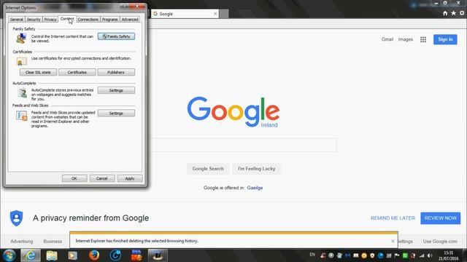The width and height of the screenshot is (467, 262).
Task: Click Clear SSL state button
Action: (x=38, y=72)
